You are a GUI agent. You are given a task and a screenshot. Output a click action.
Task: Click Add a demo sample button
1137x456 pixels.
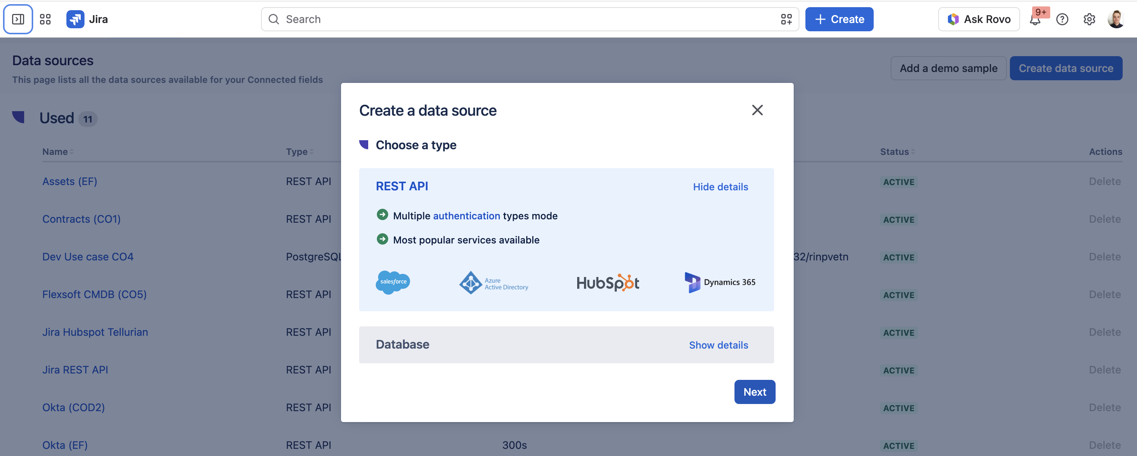tap(948, 68)
